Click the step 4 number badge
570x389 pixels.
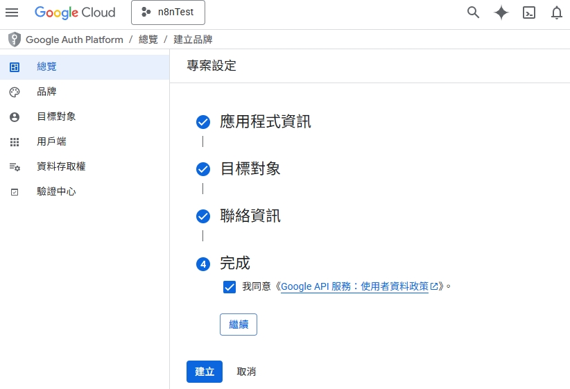pos(203,264)
